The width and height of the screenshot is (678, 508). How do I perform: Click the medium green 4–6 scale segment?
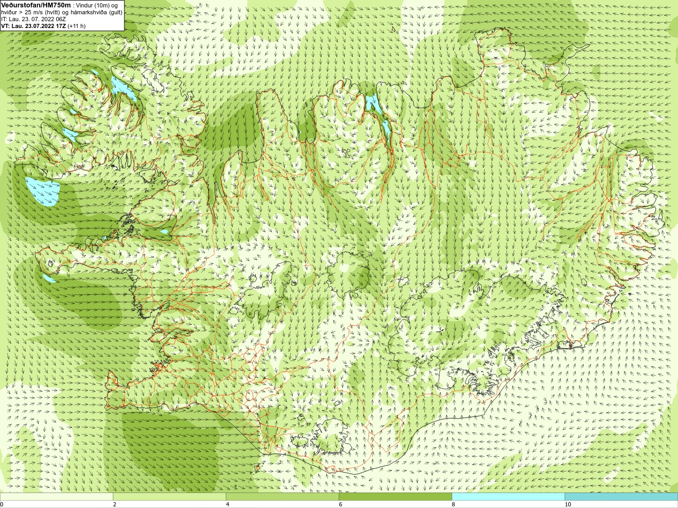[x=282, y=497]
